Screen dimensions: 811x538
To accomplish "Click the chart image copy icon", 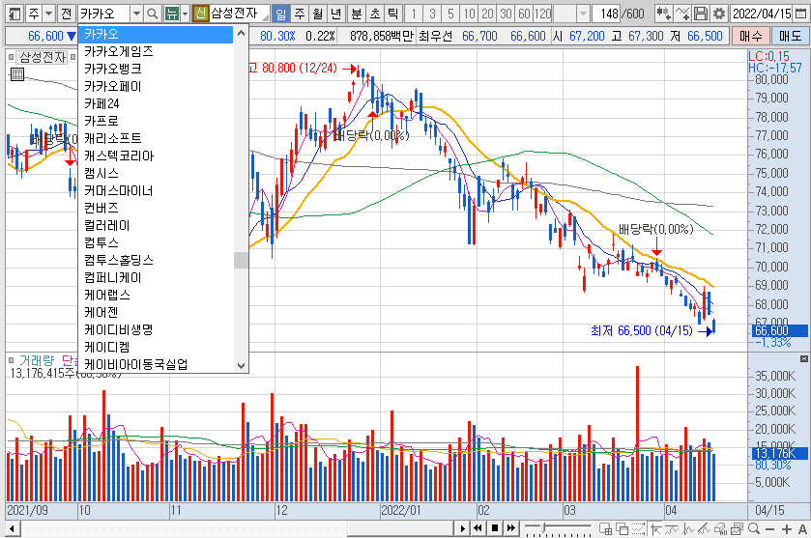I will coord(737,528).
